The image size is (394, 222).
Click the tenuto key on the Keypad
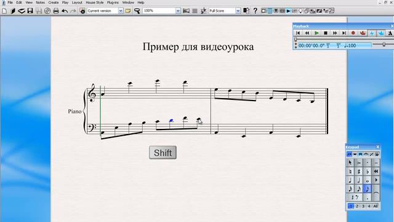(376, 163)
